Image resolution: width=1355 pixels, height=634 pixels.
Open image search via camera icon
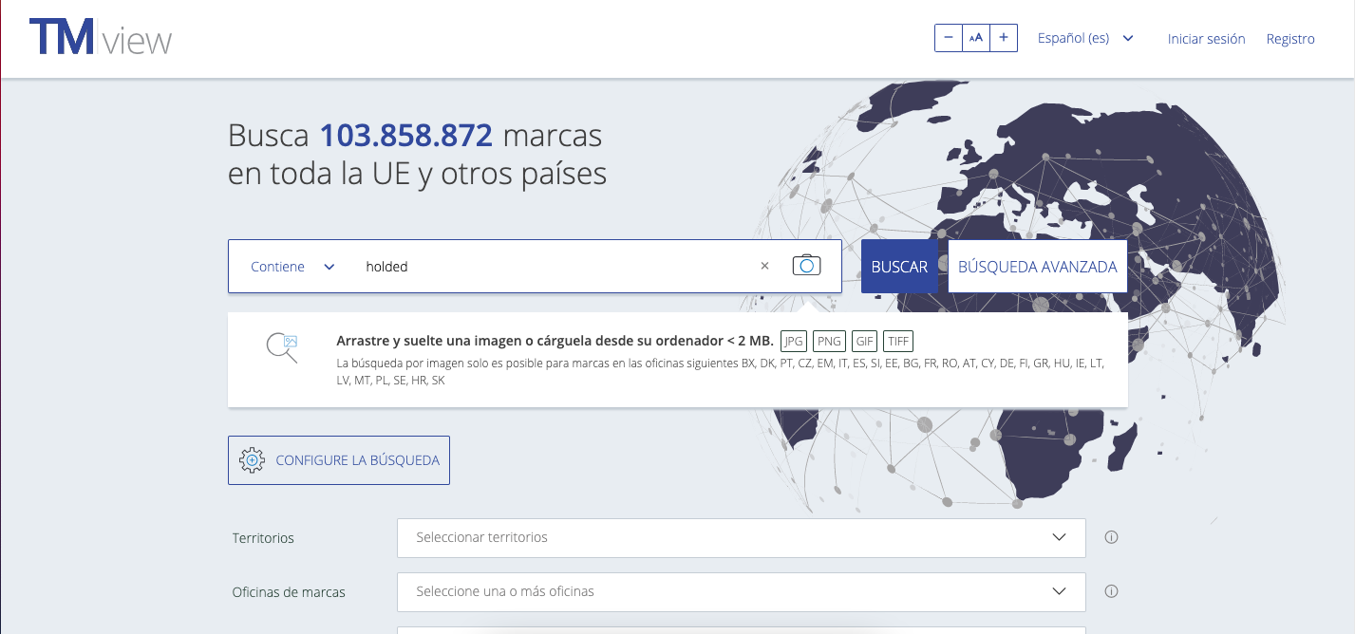tap(806, 266)
